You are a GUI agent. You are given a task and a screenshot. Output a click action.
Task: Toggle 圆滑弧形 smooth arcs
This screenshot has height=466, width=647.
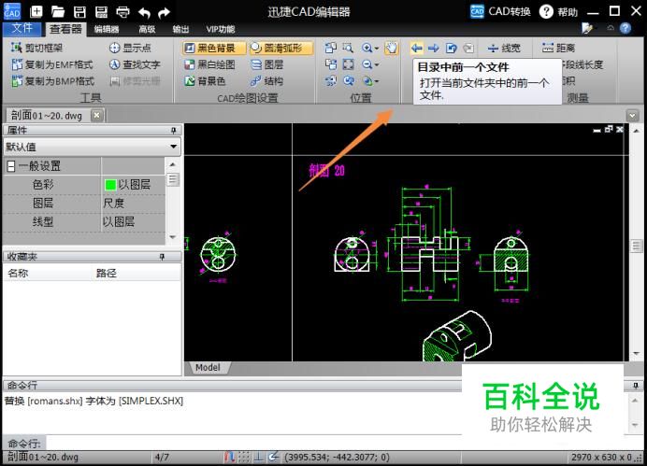(x=281, y=48)
